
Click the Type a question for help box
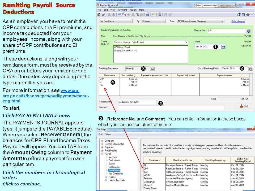pos(206,6)
